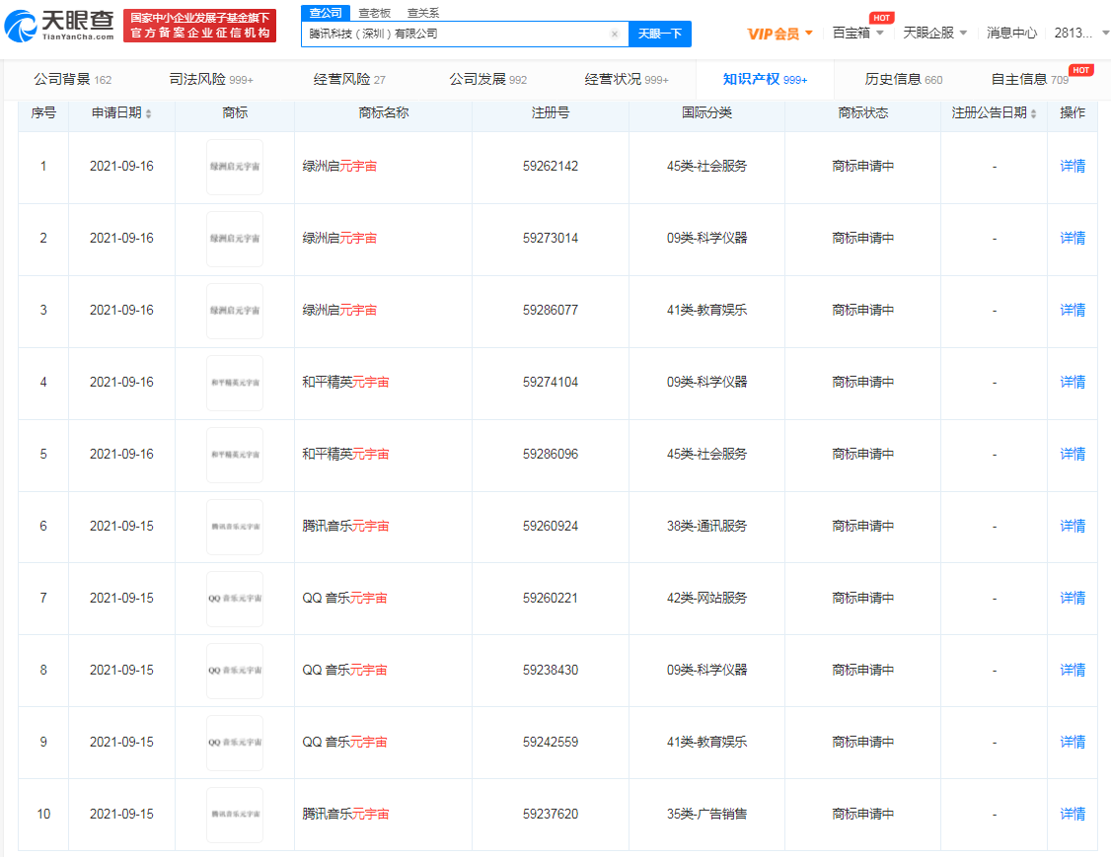
Task: Sort by 注册公告日期 using the sort arrows
Action: [1033, 113]
